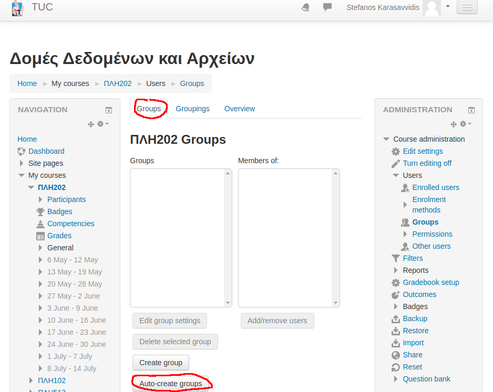Image resolution: width=493 pixels, height=392 pixels.
Task: Switch to the Groupings tab
Action: [192, 109]
